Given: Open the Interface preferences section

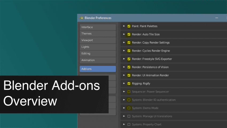Looking at the screenshot, I should click(98, 27).
